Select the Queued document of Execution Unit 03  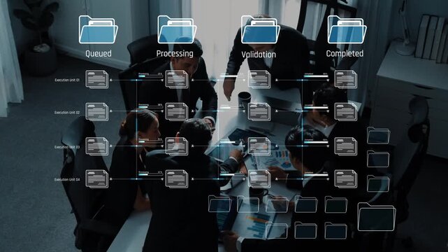[x=97, y=146]
